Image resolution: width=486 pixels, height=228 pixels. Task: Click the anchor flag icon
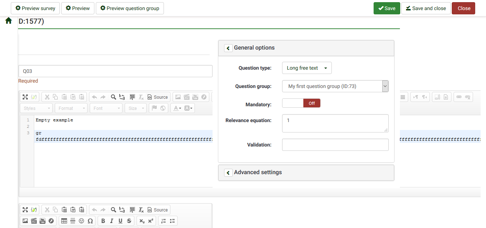pos(154,108)
